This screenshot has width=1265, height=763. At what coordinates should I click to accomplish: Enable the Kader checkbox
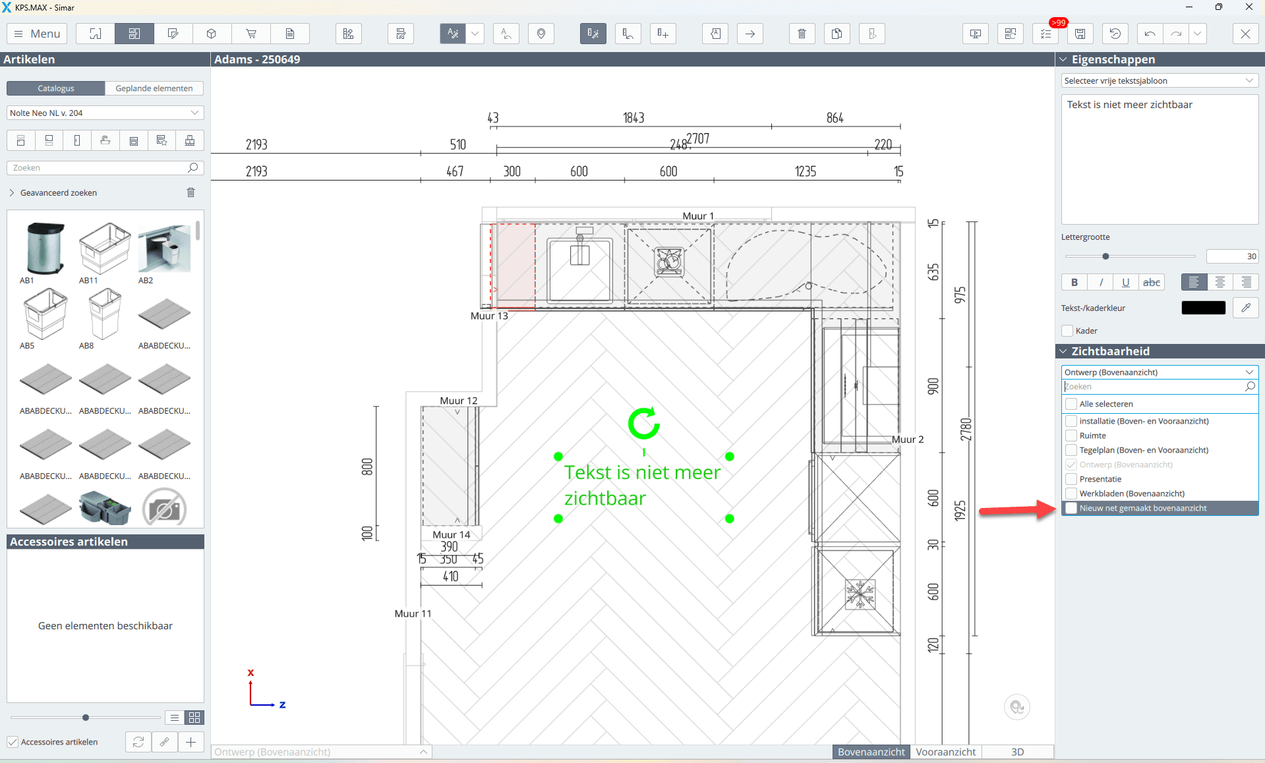point(1068,331)
